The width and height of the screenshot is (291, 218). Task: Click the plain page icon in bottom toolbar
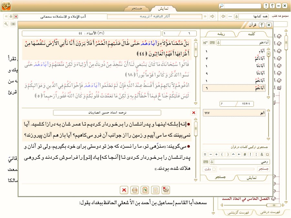[x=155, y=190]
